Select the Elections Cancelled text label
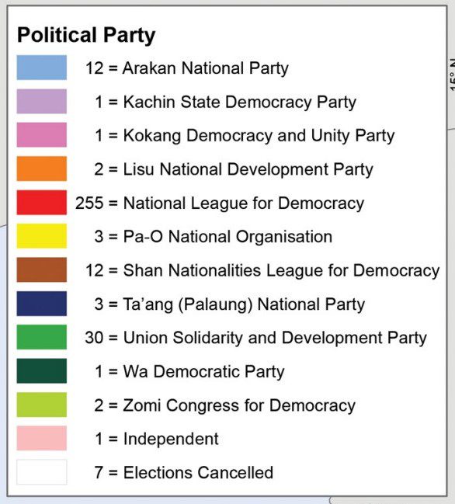 click(198, 472)
